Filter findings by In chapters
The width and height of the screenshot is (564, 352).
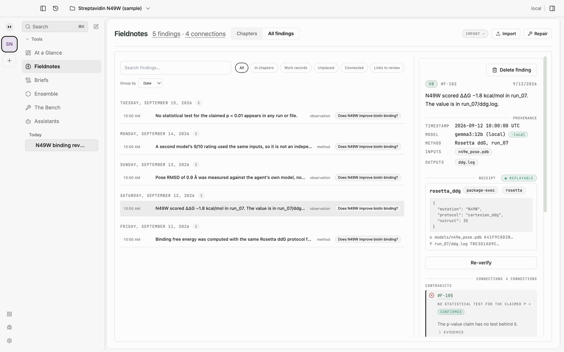pos(264,68)
